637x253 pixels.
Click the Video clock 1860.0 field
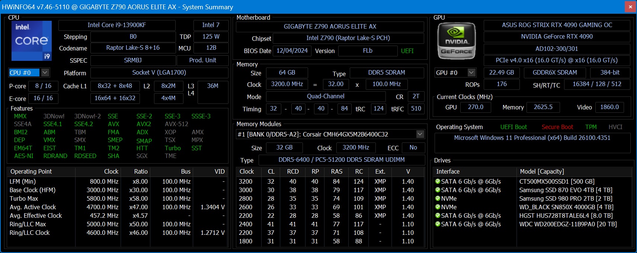pos(609,107)
